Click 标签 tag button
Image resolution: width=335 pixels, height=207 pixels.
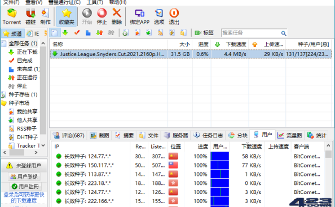pos(204,33)
